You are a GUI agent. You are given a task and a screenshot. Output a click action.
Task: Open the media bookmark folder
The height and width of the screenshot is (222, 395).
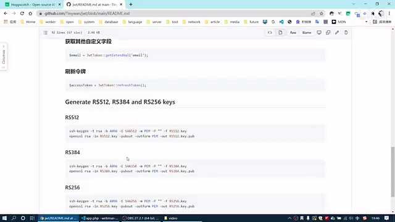click(232, 22)
